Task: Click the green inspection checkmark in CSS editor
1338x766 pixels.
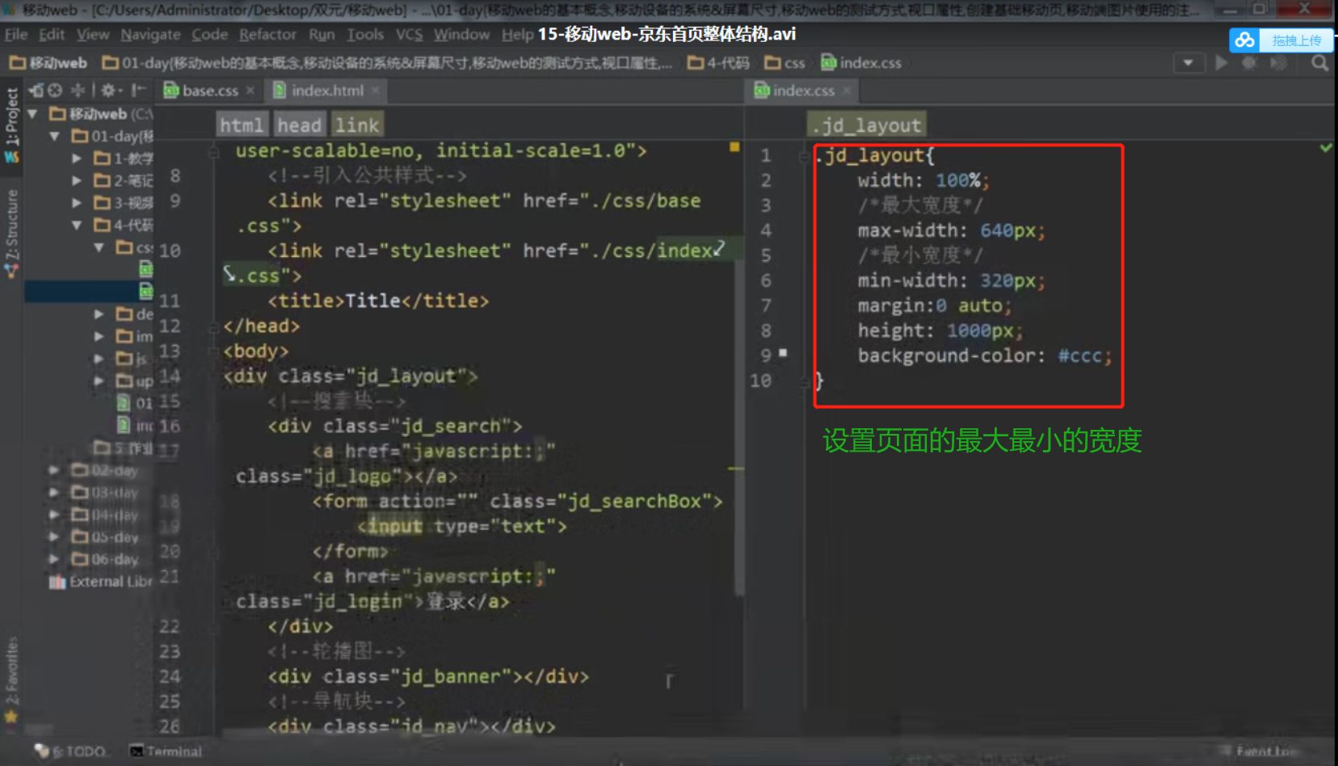Action: (x=1326, y=148)
